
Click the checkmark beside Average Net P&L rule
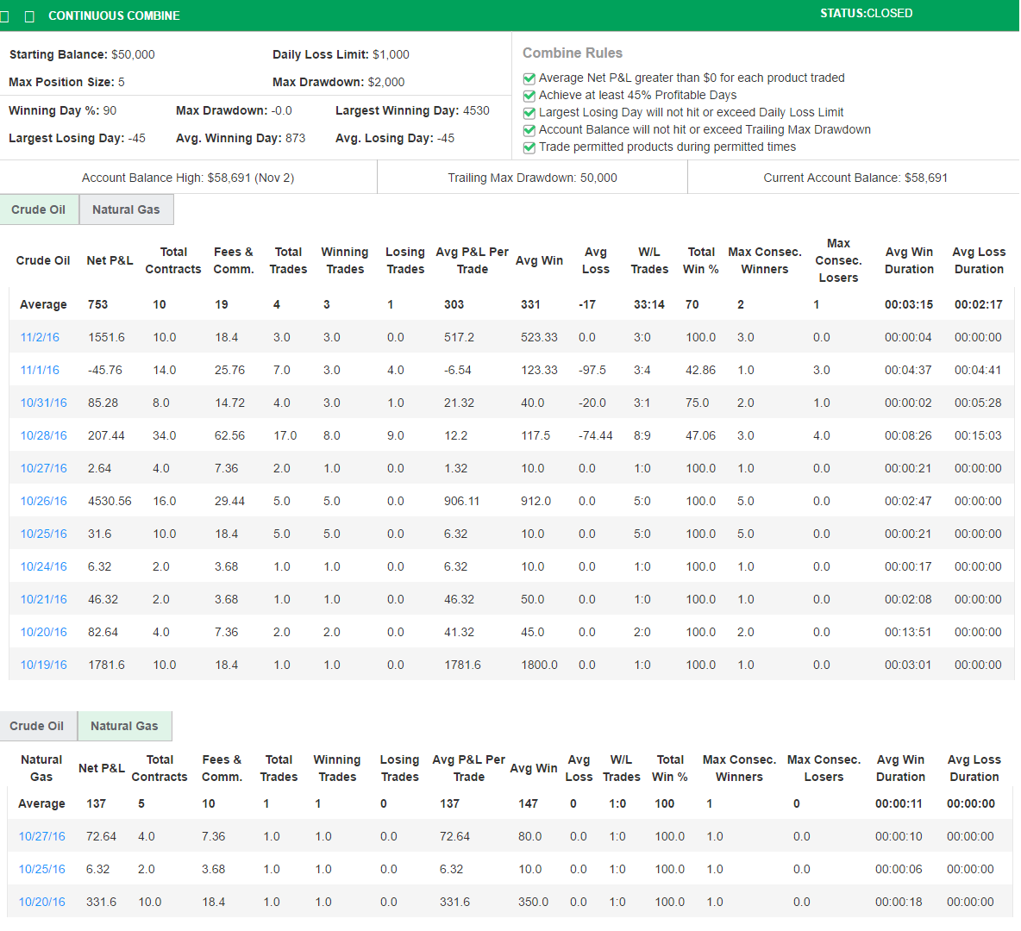pos(529,78)
